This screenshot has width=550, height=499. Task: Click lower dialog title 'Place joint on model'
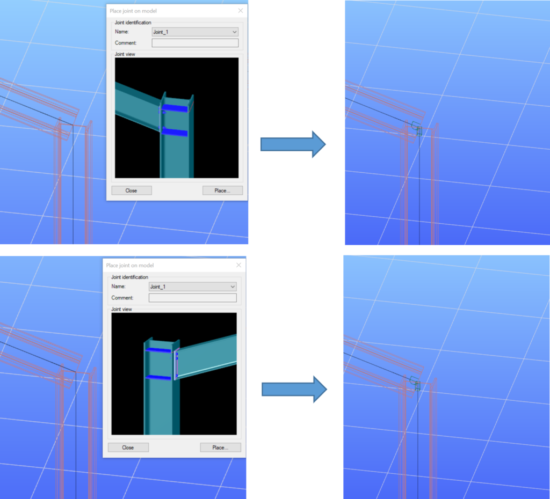(130, 265)
